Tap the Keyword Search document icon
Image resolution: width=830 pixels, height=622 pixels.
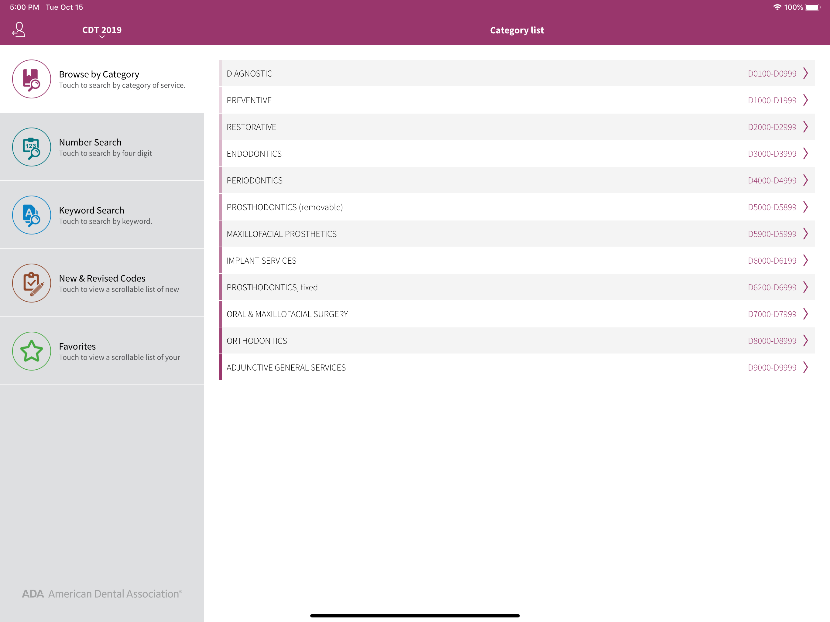point(32,215)
